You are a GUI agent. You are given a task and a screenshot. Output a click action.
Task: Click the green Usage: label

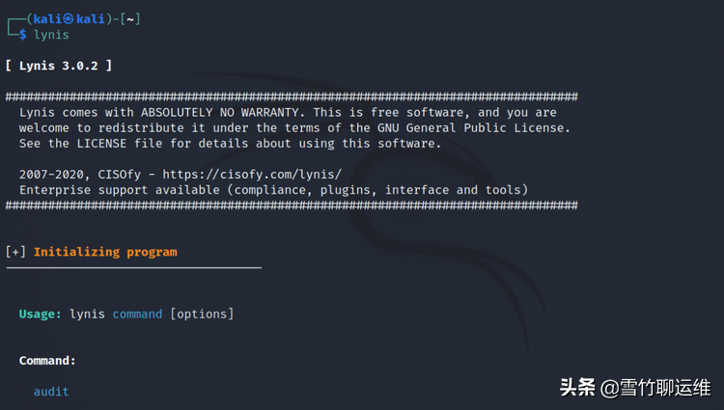point(41,314)
